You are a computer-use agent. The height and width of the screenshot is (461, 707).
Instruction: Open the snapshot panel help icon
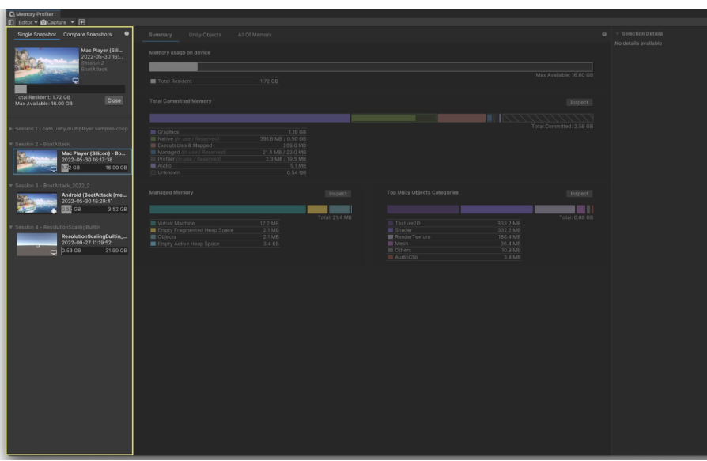(x=127, y=33)
